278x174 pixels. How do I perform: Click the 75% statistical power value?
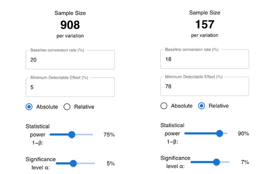[x=109, y=134]
